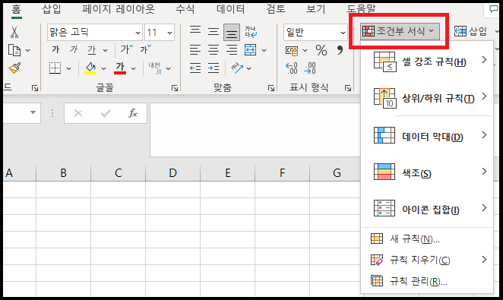This screenshot has width=503, height=300.
Task: Apply percent style icon
Action: pos(321,50)
